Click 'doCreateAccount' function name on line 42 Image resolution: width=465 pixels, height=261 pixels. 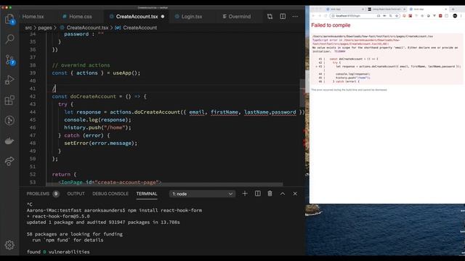93,96
